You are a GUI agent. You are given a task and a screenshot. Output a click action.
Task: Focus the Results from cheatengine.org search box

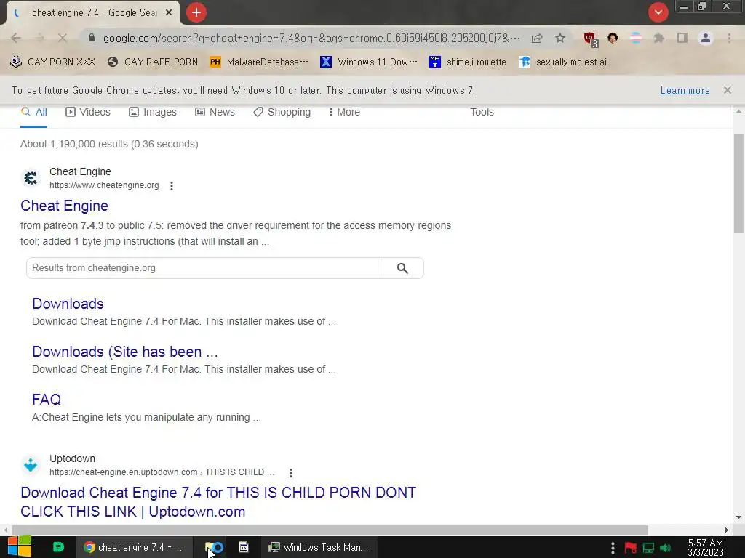(x=204, y=268)
